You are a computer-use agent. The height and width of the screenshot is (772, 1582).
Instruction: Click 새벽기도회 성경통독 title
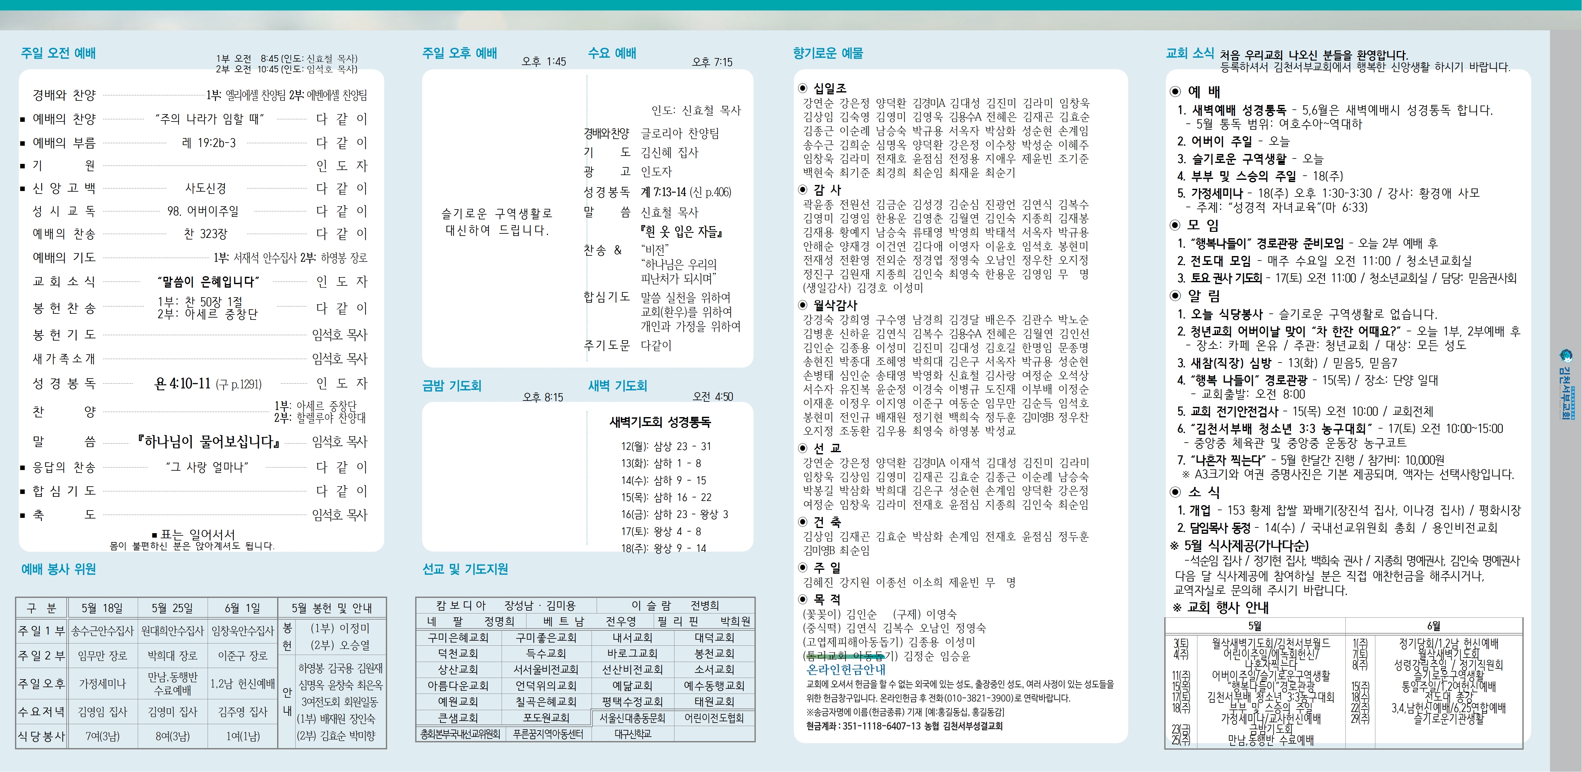pos(660,422)
